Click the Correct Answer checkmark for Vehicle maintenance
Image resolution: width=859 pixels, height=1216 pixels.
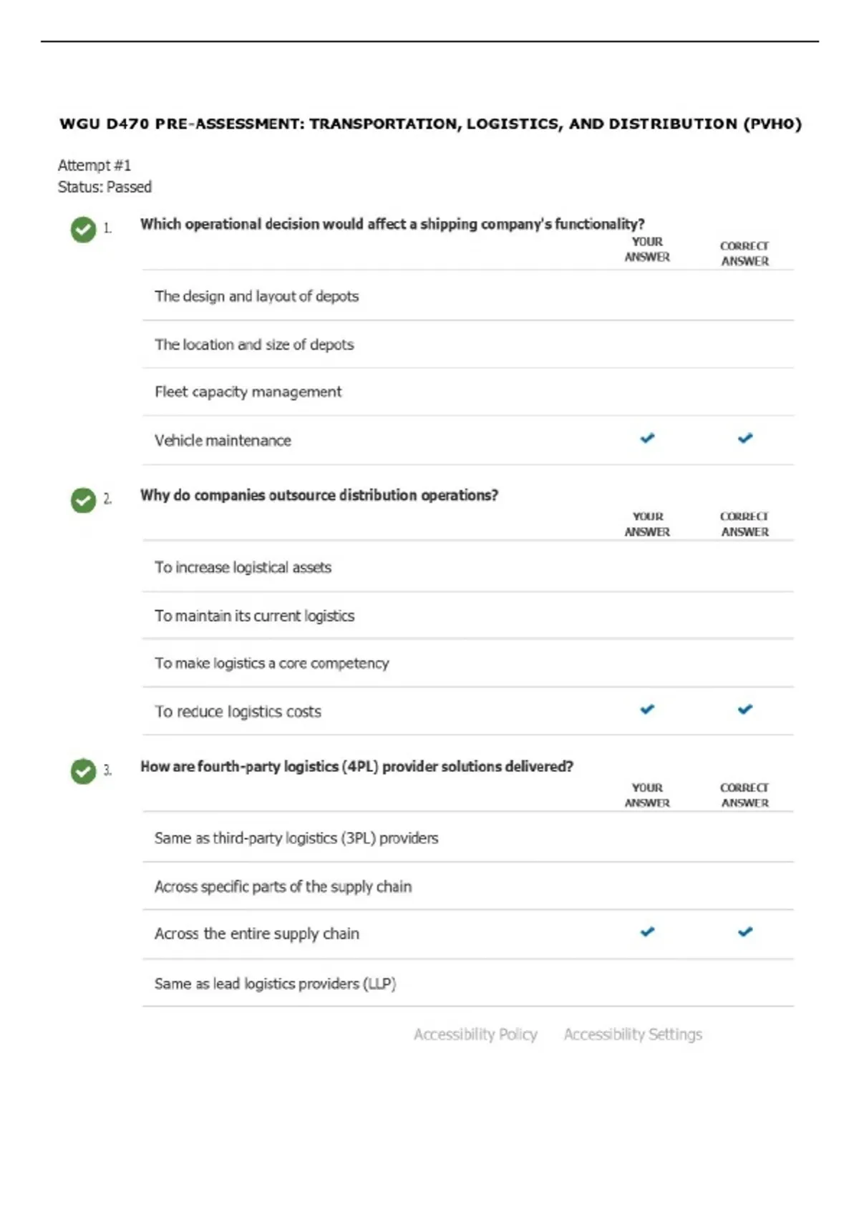tap(745, 438)
